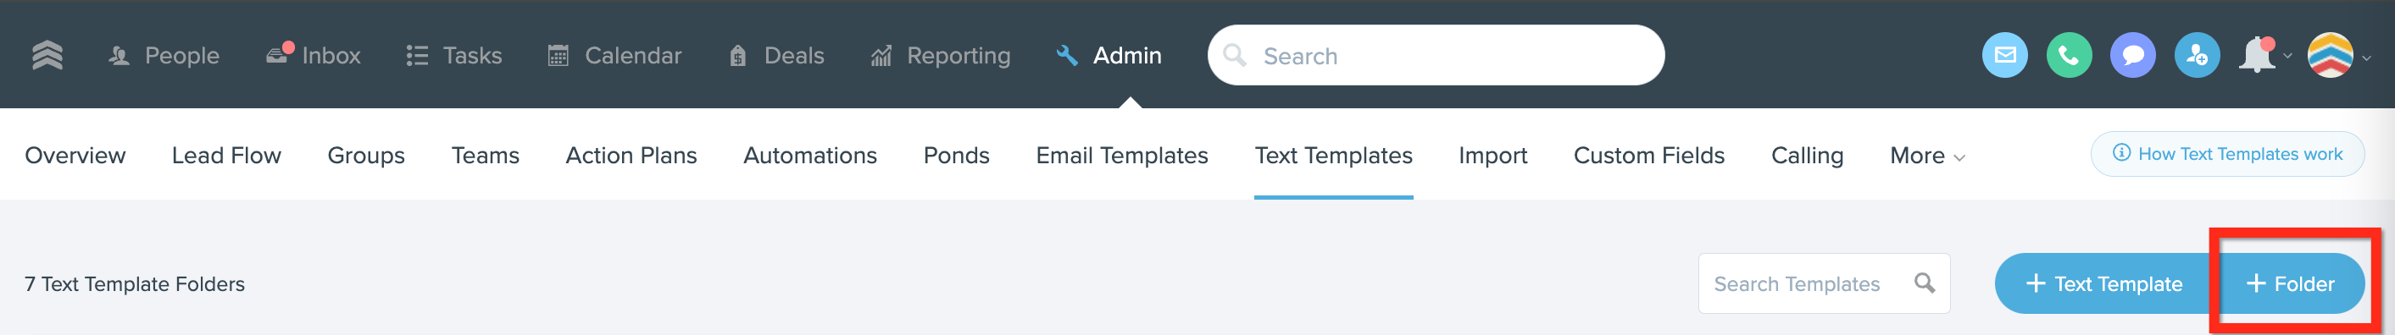
Task: Click the + Folder button
Action: point(2291,284)
